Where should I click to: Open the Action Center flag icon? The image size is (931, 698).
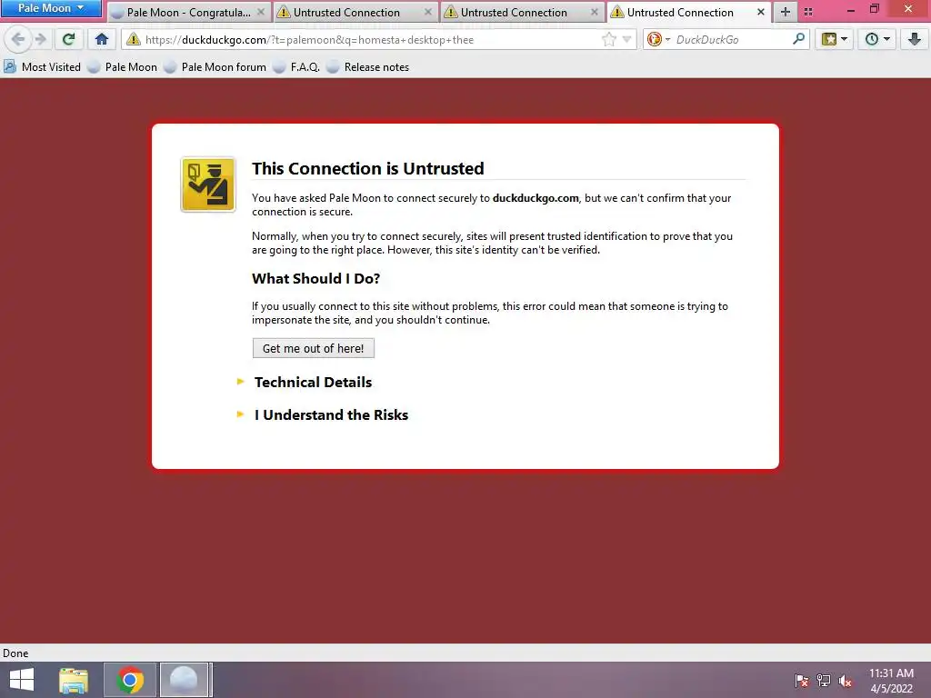click(x=802, y=681)
